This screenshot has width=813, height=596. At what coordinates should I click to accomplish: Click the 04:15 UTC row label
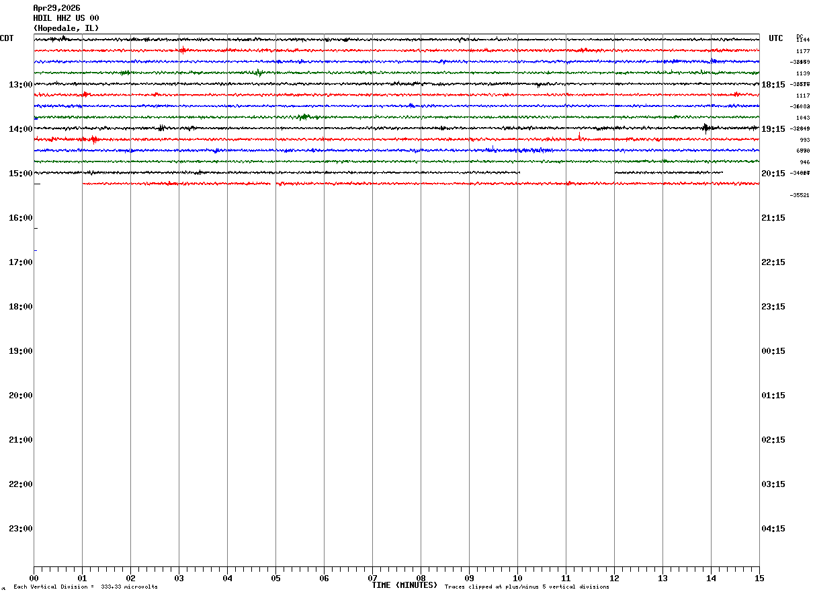point(773,529)
